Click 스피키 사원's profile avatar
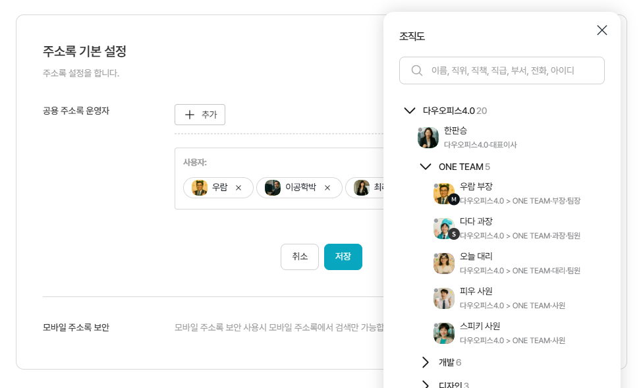 pos(443,333)
